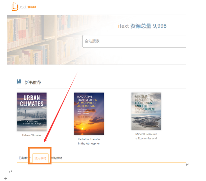
Task: Click the Urban Climates title link
Action: click(32, 135)
